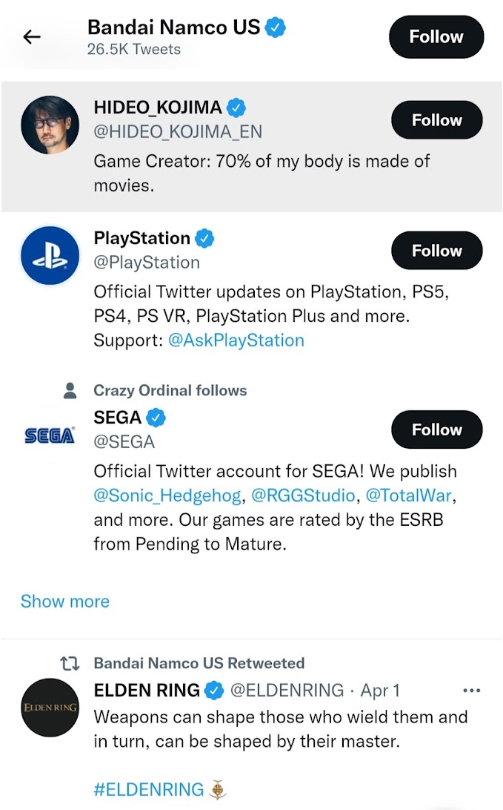
Task: Tap the person icon beside Crazy Ordinal follows
Action: tap(70, 390)
